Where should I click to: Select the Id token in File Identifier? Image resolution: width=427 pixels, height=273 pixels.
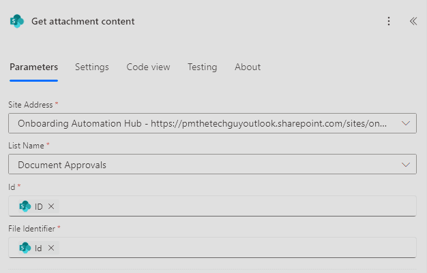38,248
